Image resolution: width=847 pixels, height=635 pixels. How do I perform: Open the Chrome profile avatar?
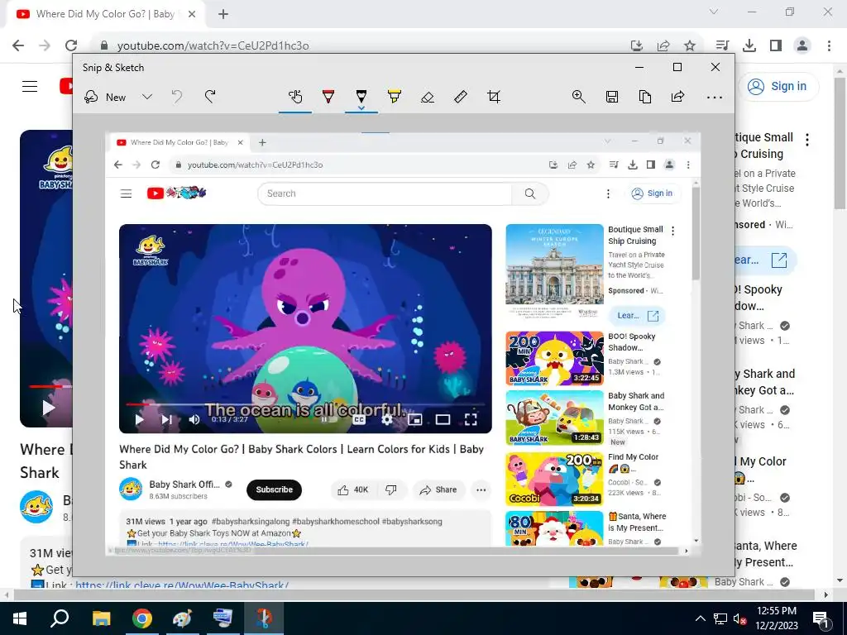tap(802, 46)
